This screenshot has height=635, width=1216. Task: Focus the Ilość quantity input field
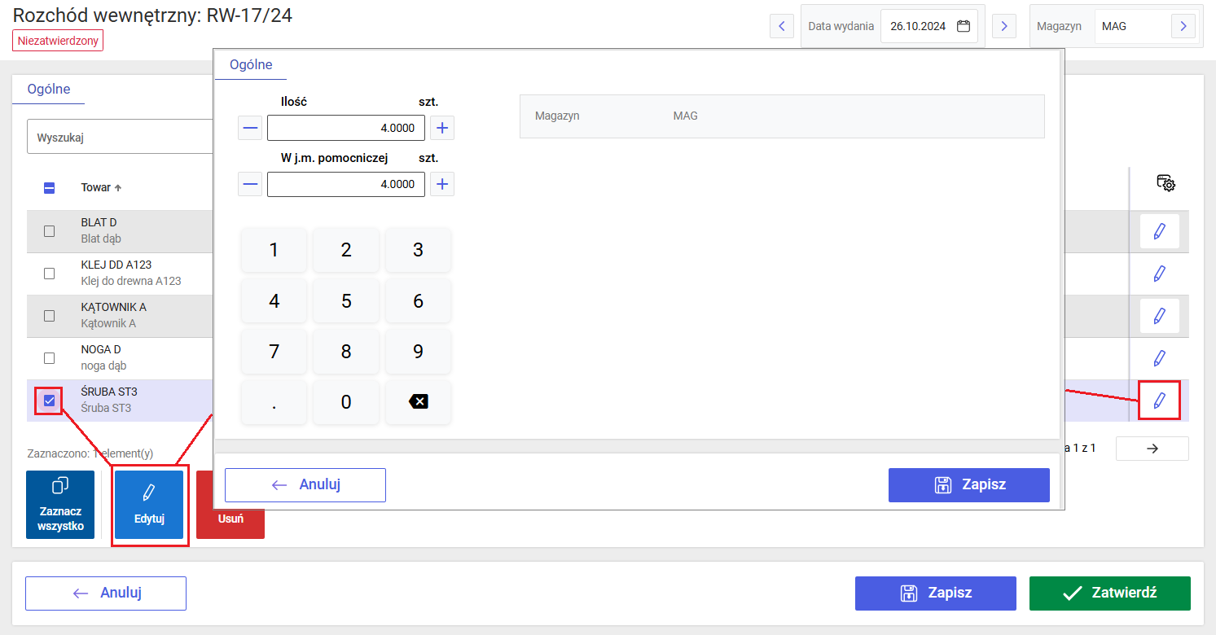tap(346, 128)
